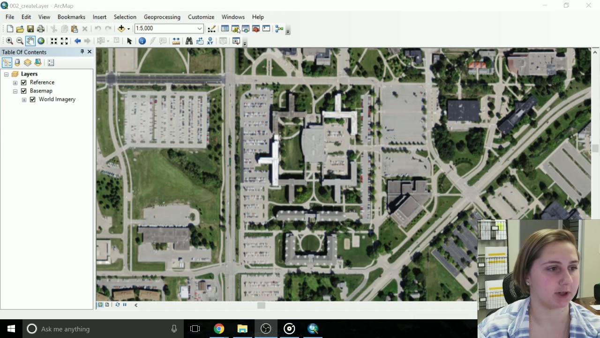Refresh the map view
The height and width of the screenshot is (338, 600).
[117, 305]
